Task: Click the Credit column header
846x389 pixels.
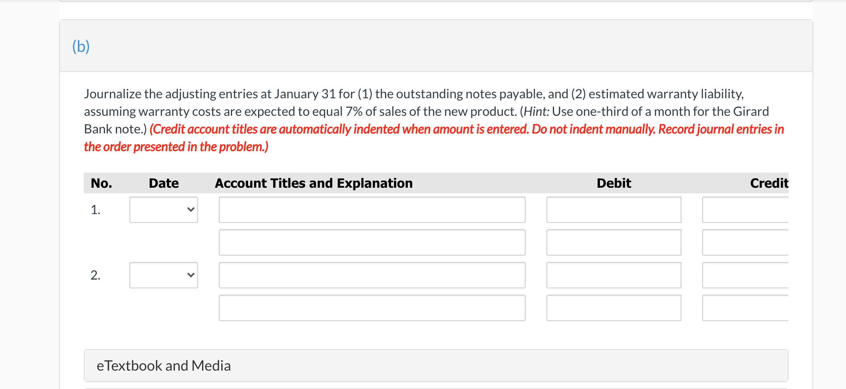Action: (769, 183)
